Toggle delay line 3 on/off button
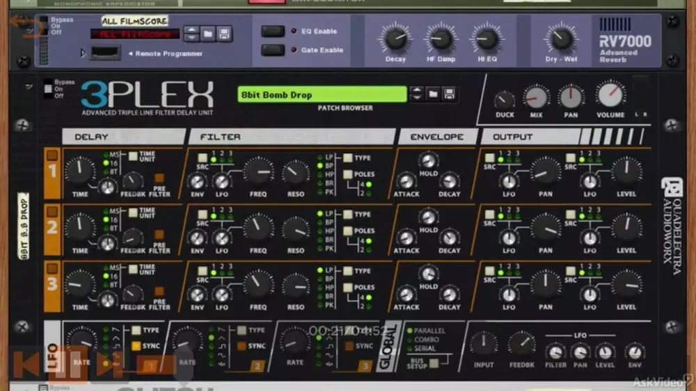The width and height of the screenshot is (696, 391). coord(52,268)
